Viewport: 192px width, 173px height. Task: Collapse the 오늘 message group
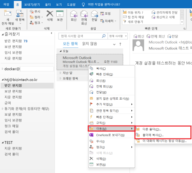tap(60, 51)
